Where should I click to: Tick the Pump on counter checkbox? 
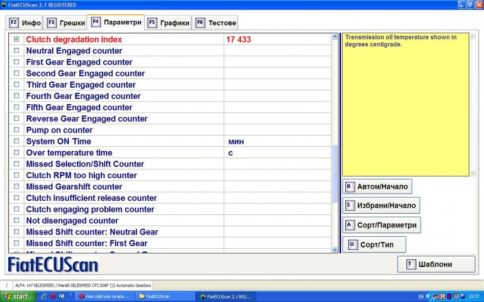[17, 130]
